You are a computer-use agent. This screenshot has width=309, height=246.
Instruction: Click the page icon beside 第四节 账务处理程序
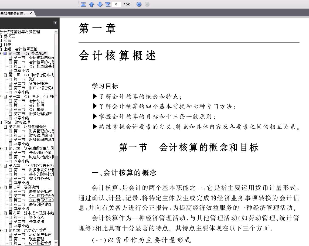click(x=11, y=114)
